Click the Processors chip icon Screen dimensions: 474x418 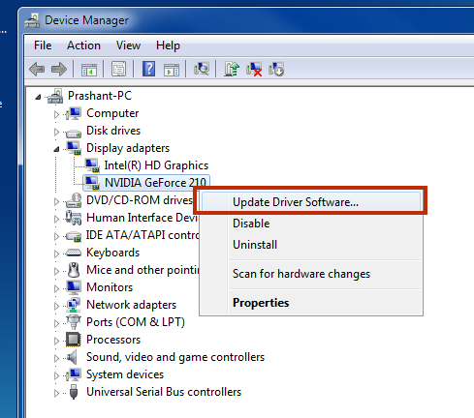pos(74,340)
